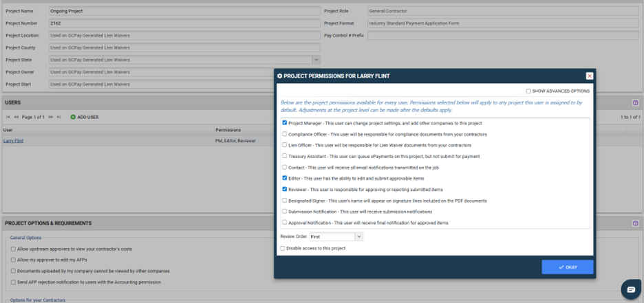The image size is (644, 303).
Task: Click the Project Format field
Action: pos(503,23)
